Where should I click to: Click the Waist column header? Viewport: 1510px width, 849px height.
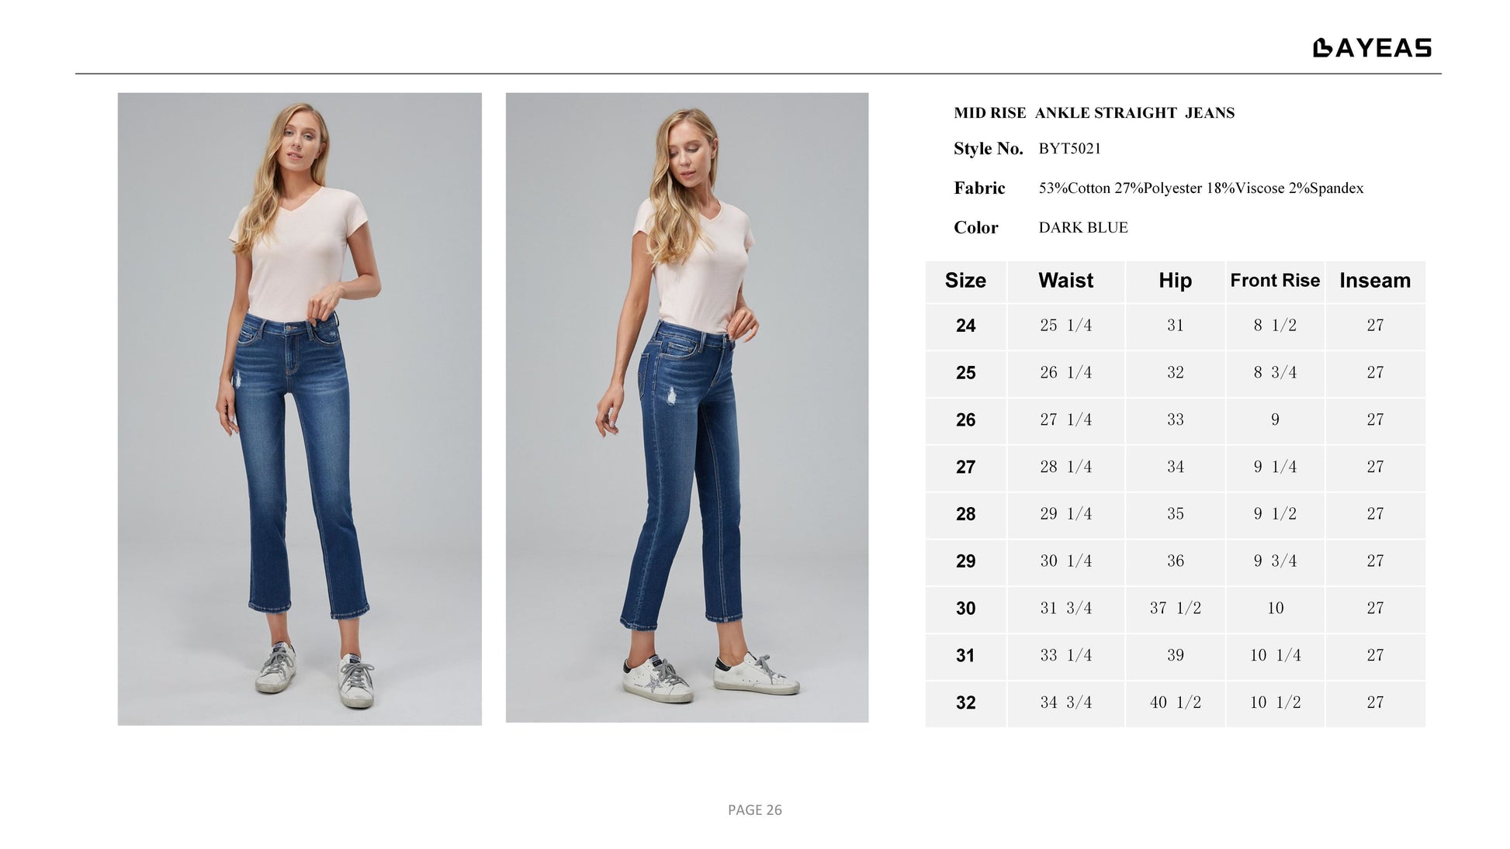[x=1065, y=281]
